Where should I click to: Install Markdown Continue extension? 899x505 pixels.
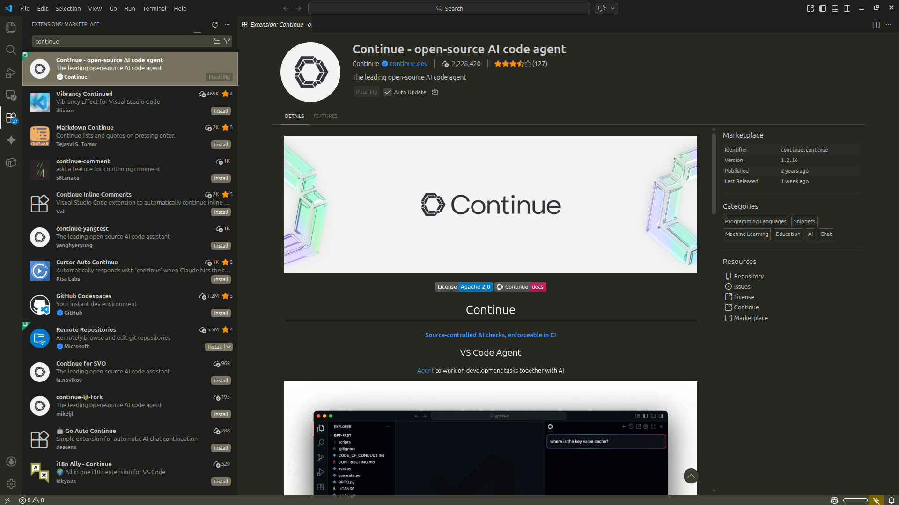(221, 145)
